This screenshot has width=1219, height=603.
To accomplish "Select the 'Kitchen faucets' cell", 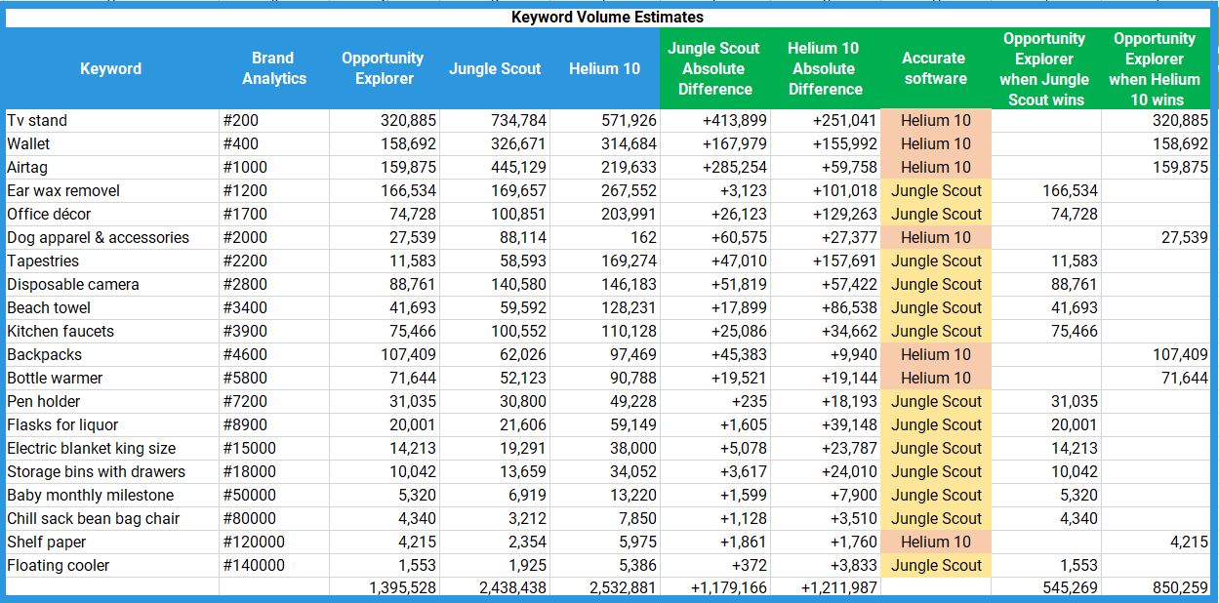I will tap(111, 332).
